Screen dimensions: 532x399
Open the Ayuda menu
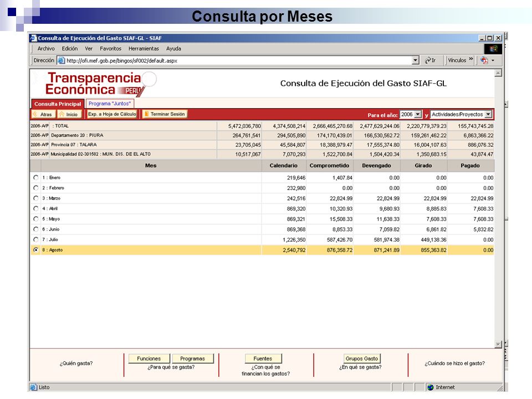[173, 49]
